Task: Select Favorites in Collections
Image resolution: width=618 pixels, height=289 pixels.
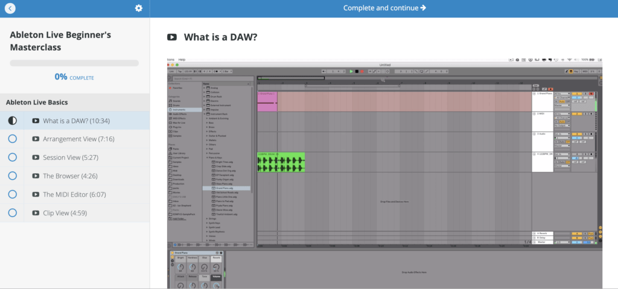Action: (x=177, y=88)
